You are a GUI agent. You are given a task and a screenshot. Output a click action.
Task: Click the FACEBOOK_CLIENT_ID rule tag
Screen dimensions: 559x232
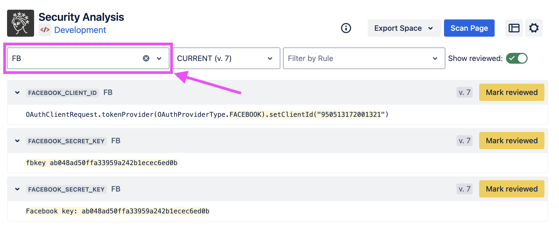(x=63, y=93)
